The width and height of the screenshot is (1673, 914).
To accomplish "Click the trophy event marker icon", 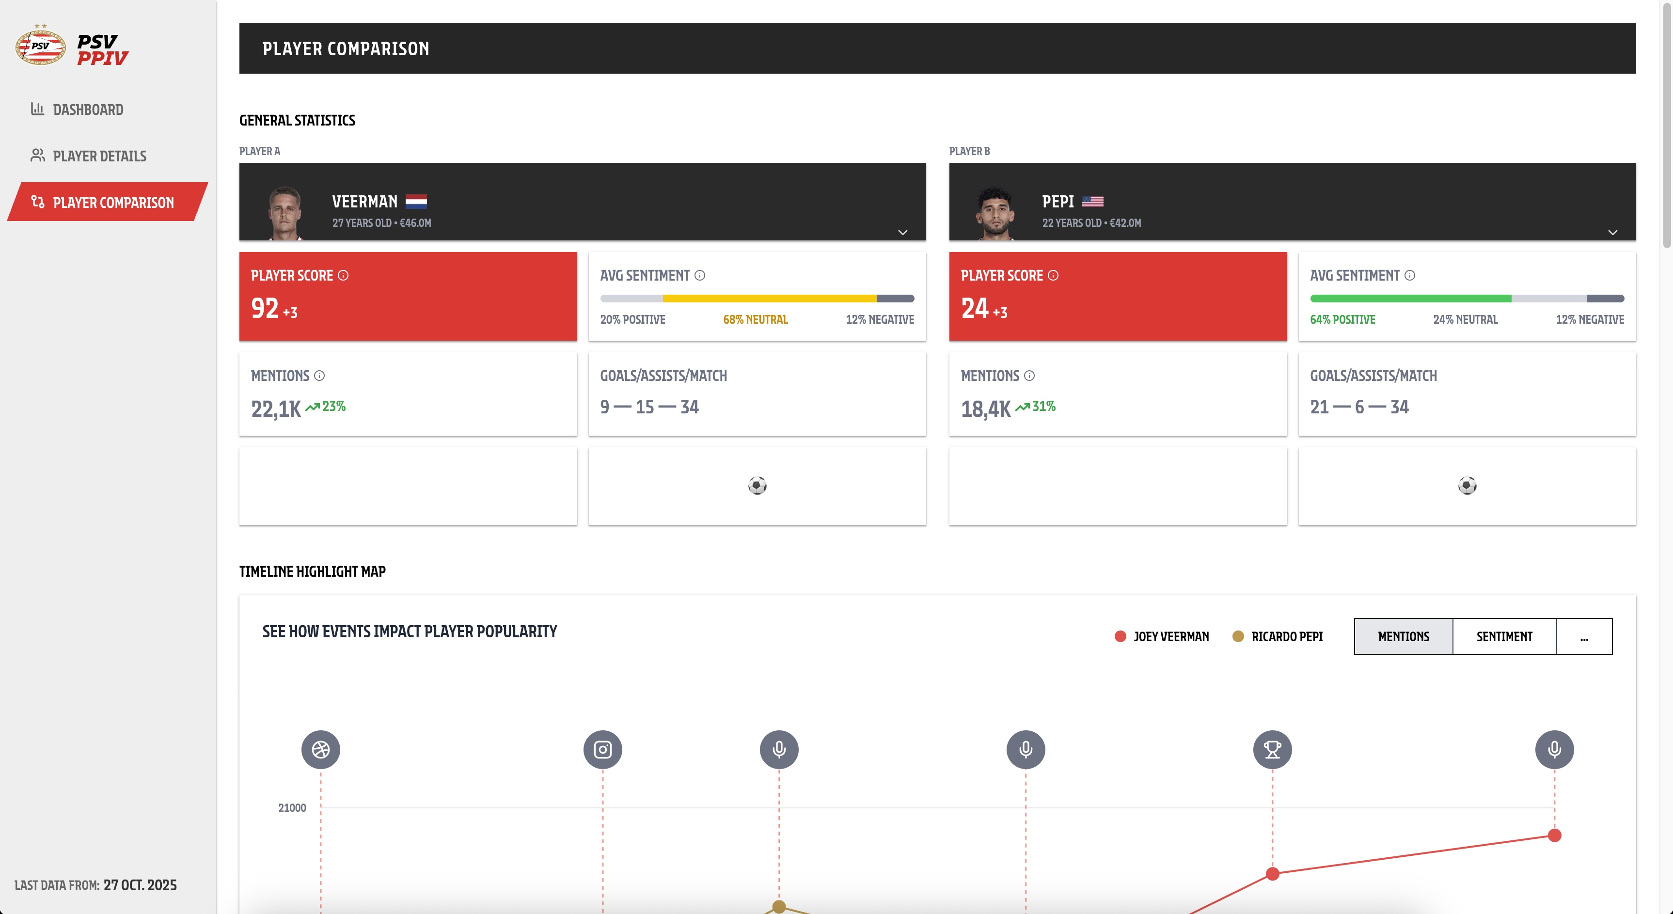I will (1272, 749).
